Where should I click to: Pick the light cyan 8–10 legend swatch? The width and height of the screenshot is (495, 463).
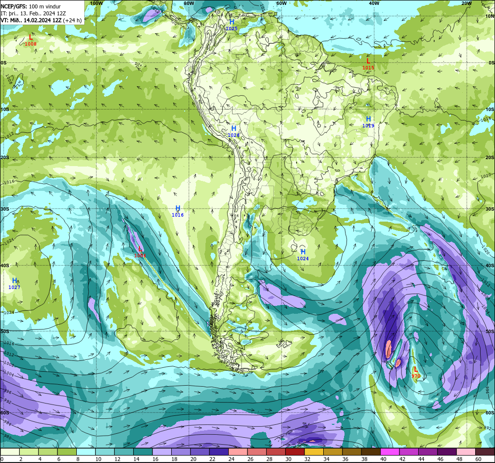(x=86, y=452)
